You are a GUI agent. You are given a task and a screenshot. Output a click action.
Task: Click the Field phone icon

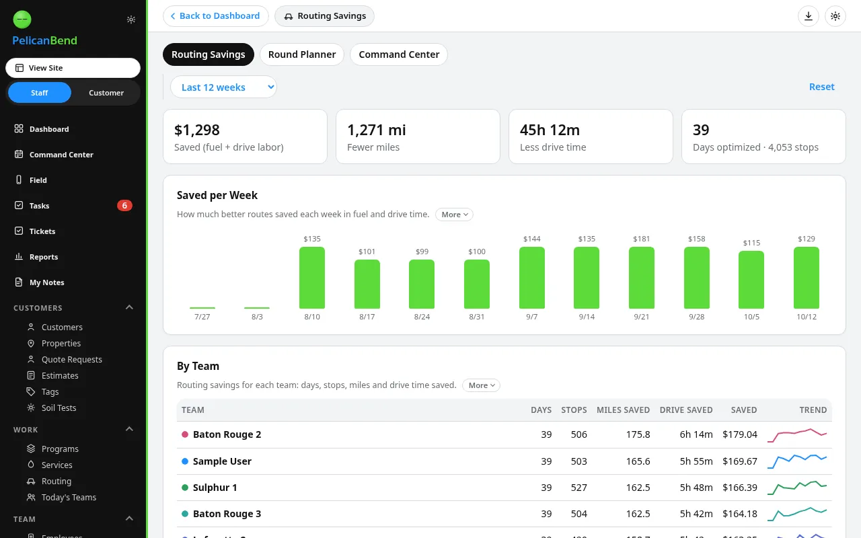pos(19,180)
